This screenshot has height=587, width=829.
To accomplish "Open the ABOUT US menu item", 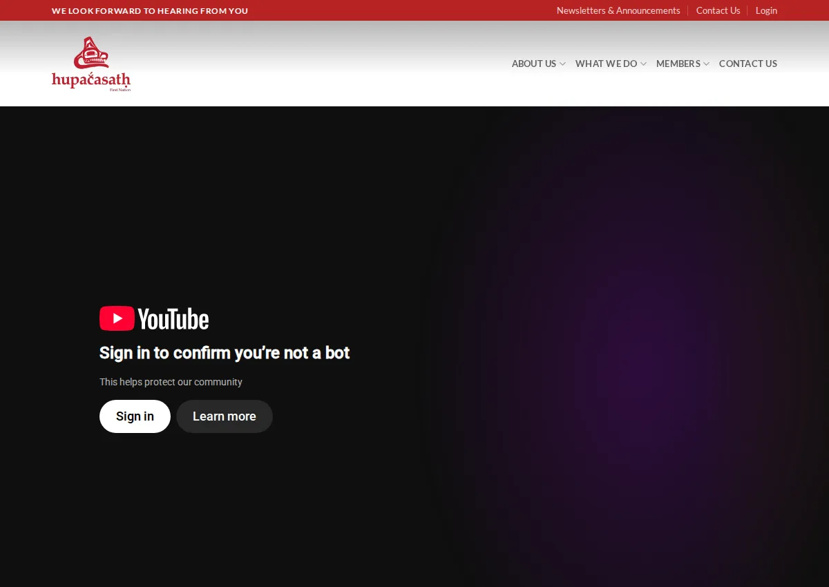I will (534, 64).
